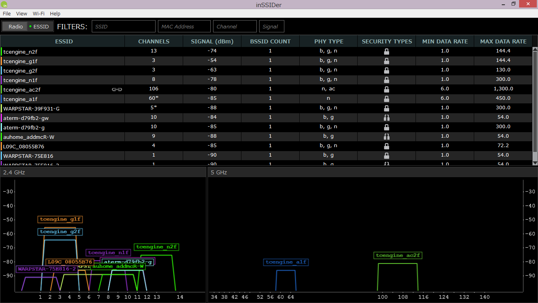Image resolution: width=538 pixels, height=303 pixels.
Task: Sort table by CHANNELS column header
Action: click(x=154, y=41)
